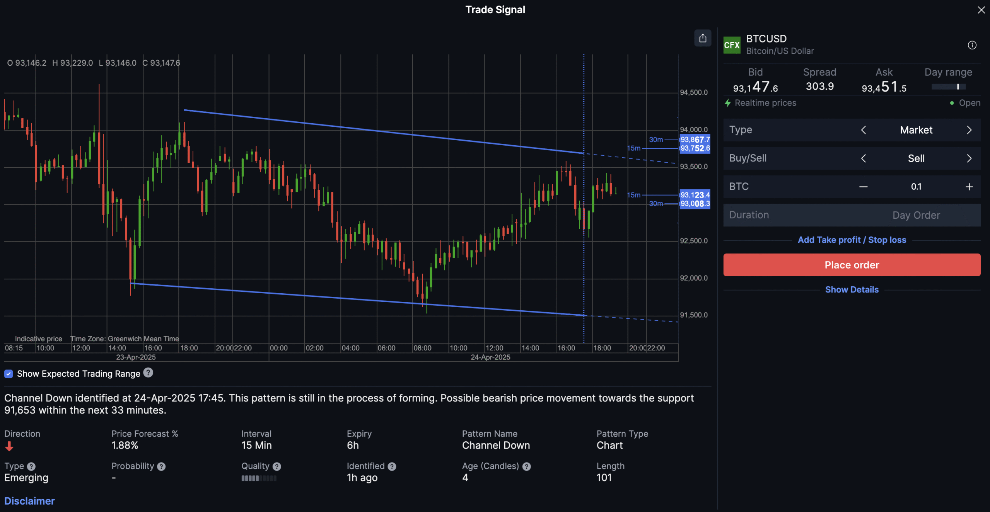Click the 24-Apr-2025 date label on chart axis
This screenshot has height=512, width=990.
pyautogui.click(x=490, y=357)
